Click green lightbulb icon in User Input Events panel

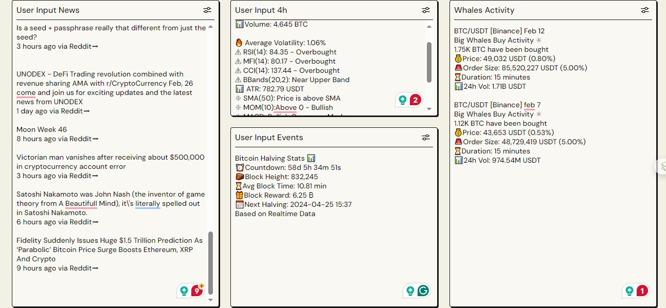[x=410, y=291]
